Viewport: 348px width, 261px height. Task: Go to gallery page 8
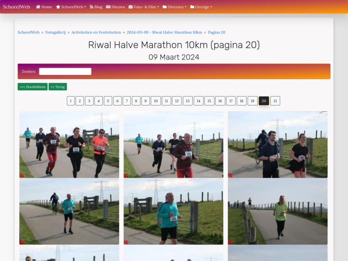pyautogui.click(x=136, y=101)
